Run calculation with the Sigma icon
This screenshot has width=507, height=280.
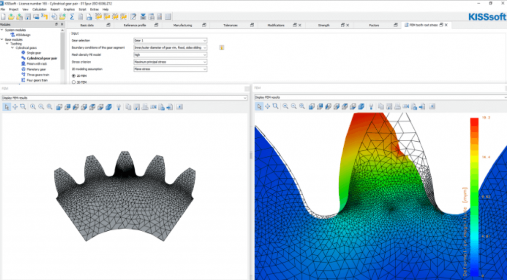point(72,16)
